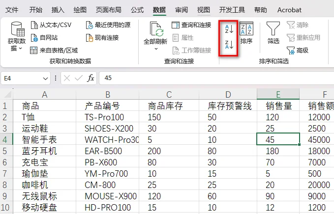The height and width of the screenshot is (214, 334).
Task: Expand the 获取数据 dropdown arrow
Action: pyautogui.click(x=21, y=49)
